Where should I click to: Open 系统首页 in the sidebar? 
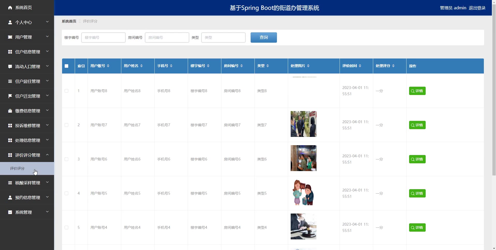27,8
